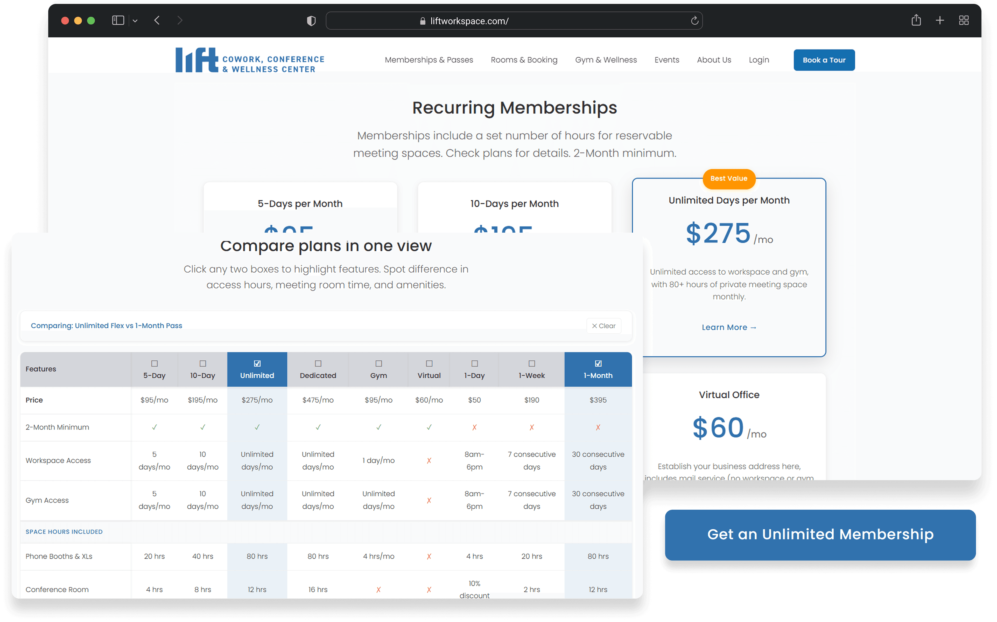The height and width of the screenshot is (622, 997).
Task: Toggle the Safari sidebar icon
Action: pos(118,20)
